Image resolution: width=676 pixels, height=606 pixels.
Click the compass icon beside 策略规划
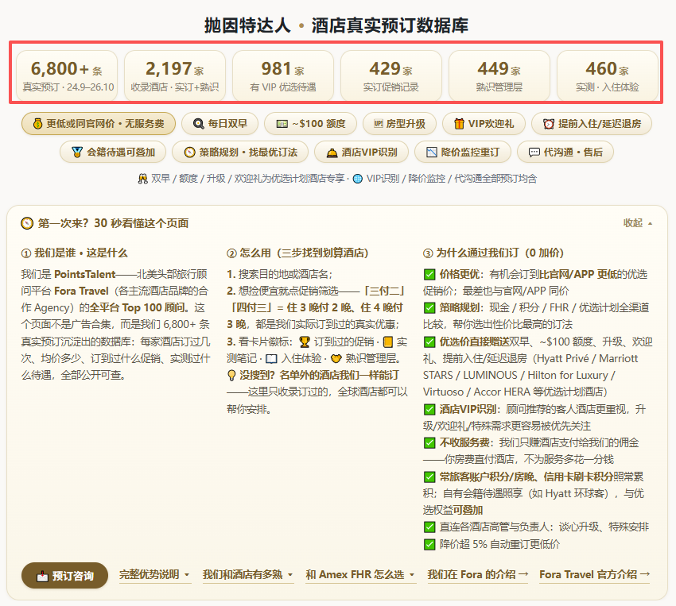click(190, 152)
